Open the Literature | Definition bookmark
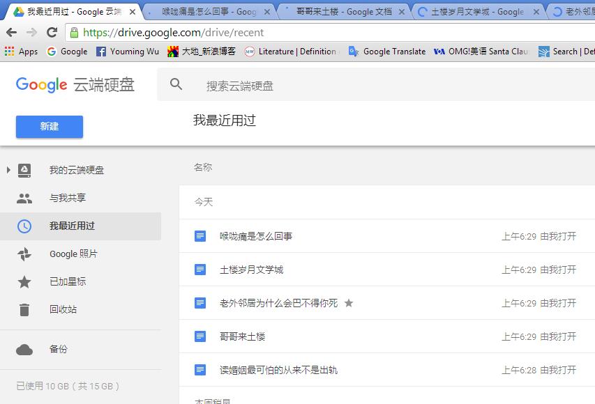 pos(292,51)
